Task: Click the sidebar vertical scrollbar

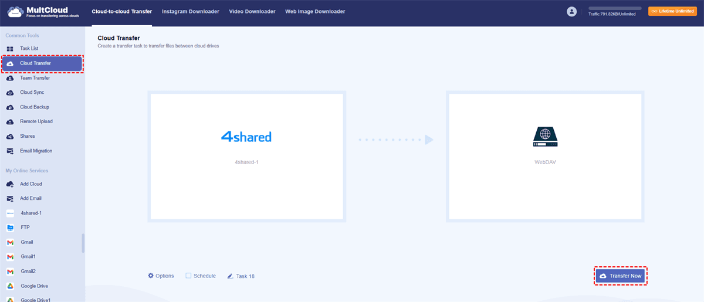Action: click(x=83, y=243)
